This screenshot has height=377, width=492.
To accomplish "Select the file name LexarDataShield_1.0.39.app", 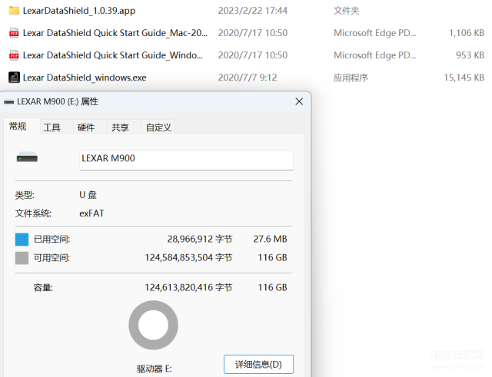I will (x=79, y=11).
